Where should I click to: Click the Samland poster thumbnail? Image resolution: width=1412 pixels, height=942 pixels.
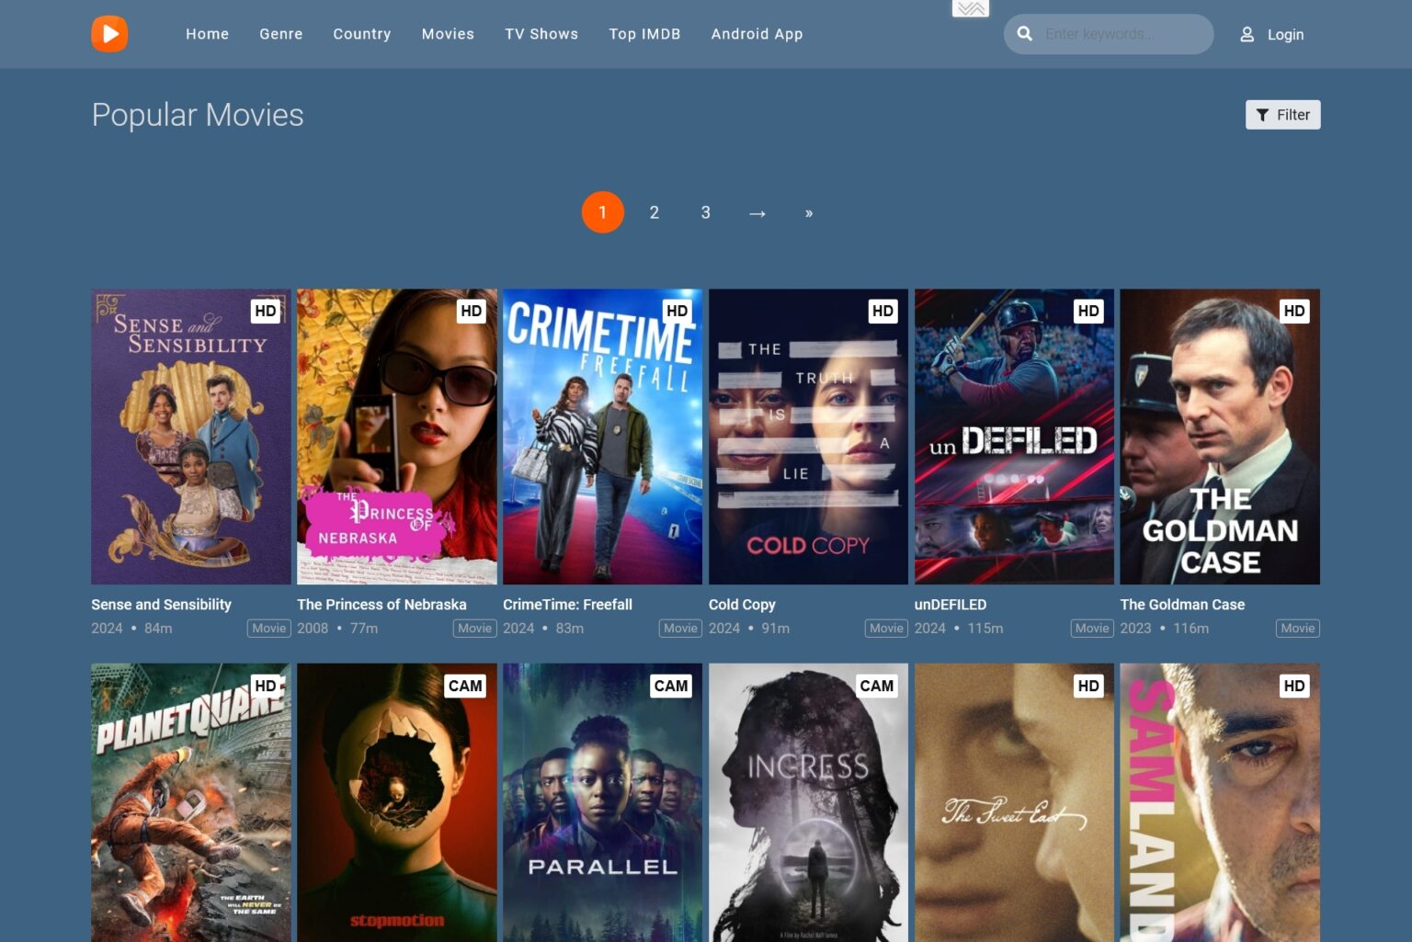(x=1220, y=802)
